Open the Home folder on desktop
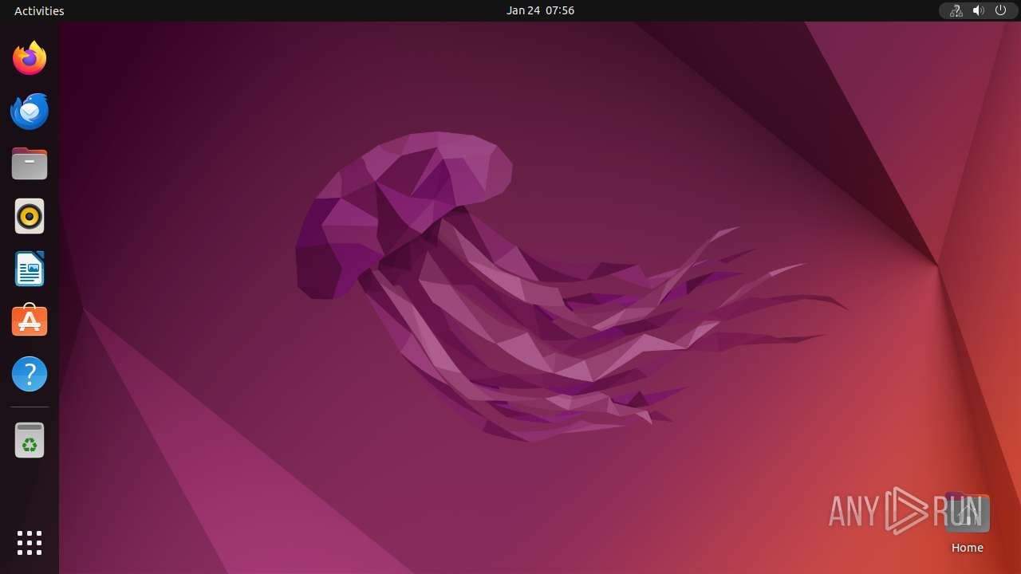 pos(967,523)
